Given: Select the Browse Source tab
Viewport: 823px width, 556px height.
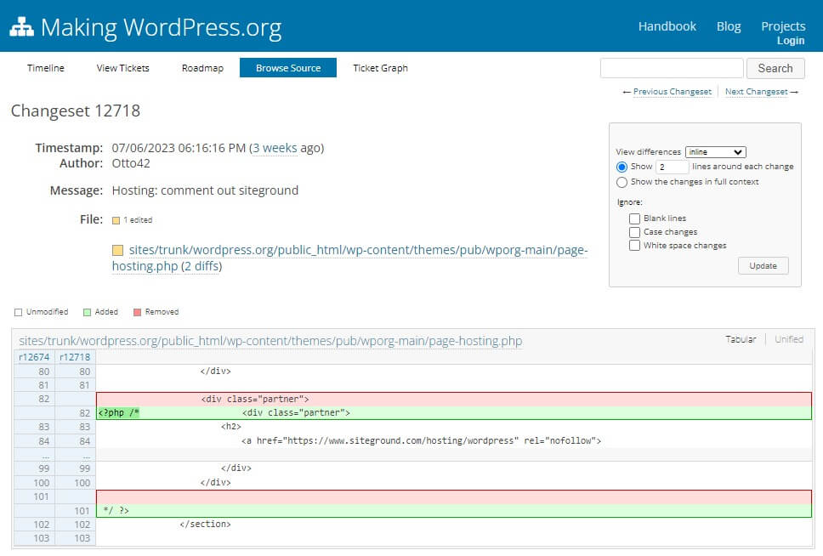Looking at the screenshot, I should pos(288,68).
